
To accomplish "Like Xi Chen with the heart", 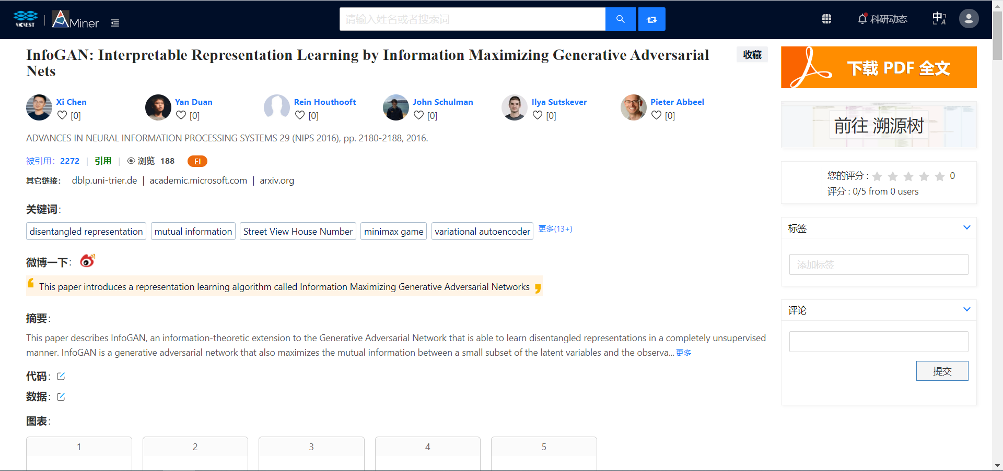I will tap(62, 115).
